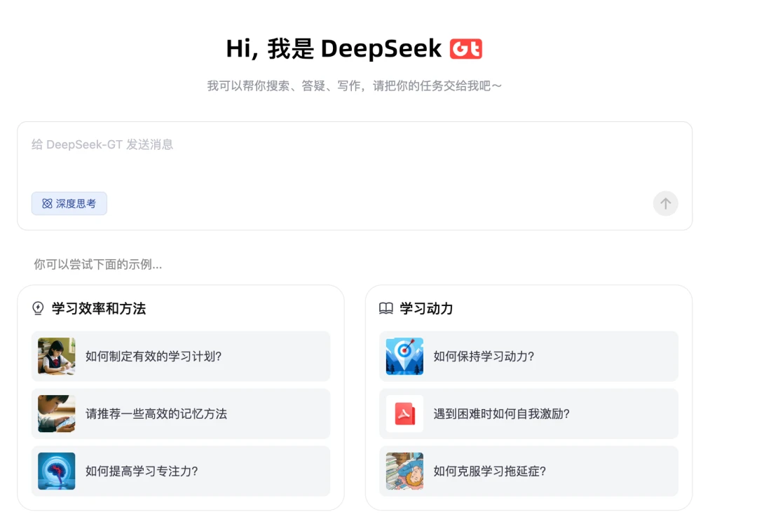
Task: Open example 遇到困难时如何自我激励?
Action: tap(528, 413)
